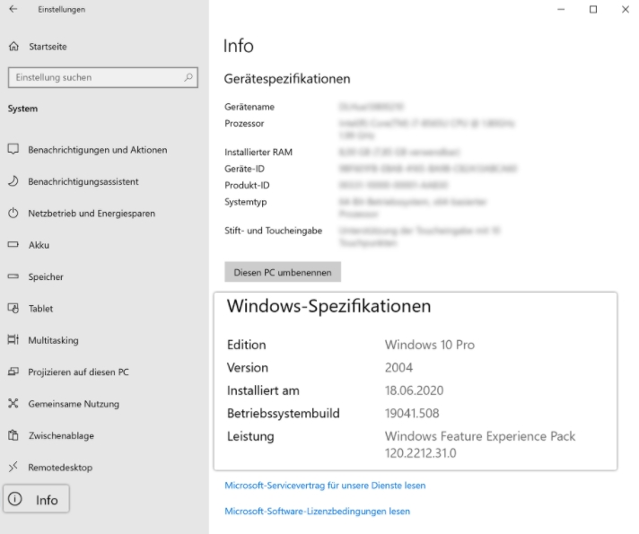The height and width of the screenshot is (534, 639).
Task: Click the Info circle icon
Action: click(x=15, y=499)
